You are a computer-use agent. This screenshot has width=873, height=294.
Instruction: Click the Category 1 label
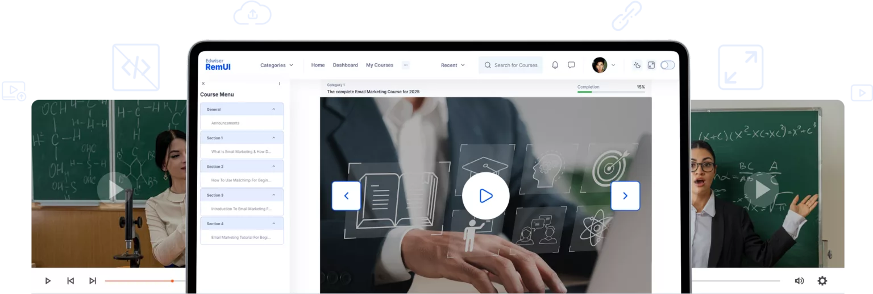pyautogui.click(x=336, y=85)
